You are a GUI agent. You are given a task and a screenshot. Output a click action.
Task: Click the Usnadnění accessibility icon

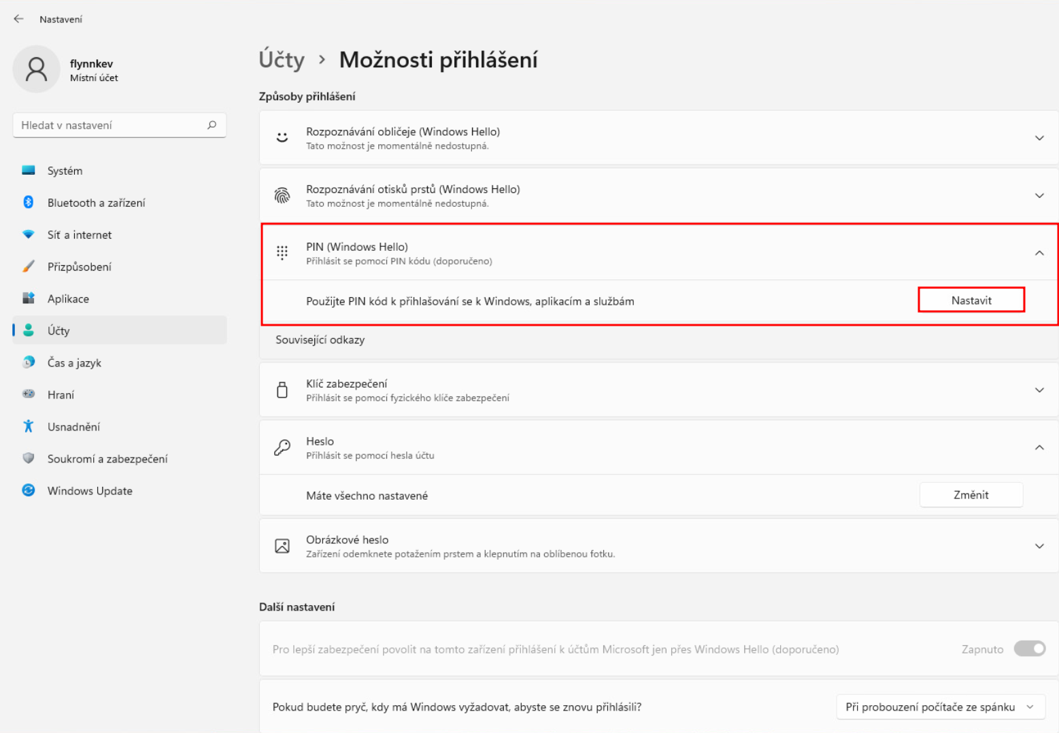pos(29,426)
